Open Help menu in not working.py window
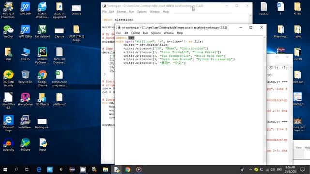Screen dimensions: 310x174 (x=180, y=33)
